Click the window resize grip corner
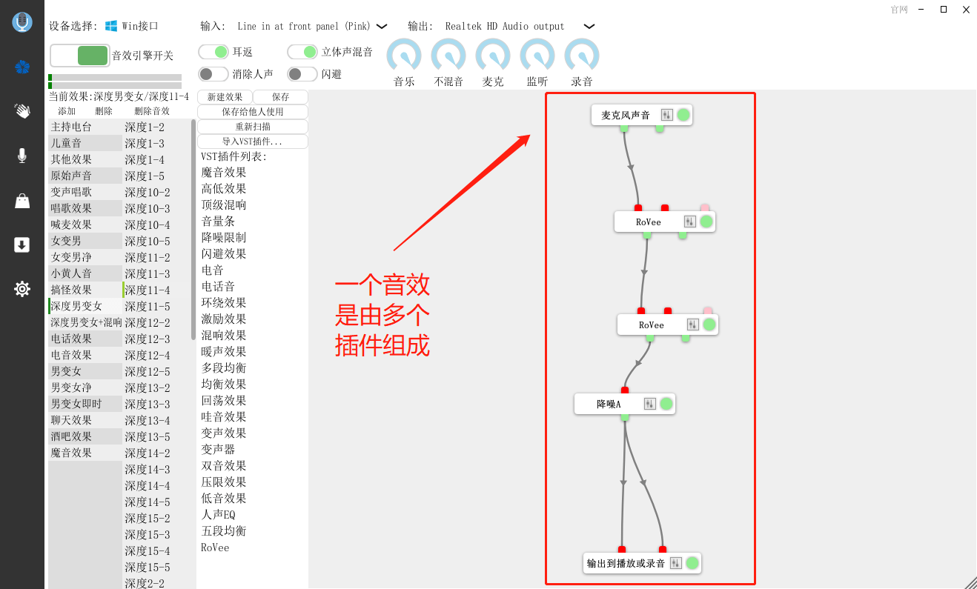977x589 pixels. point(970,582)
